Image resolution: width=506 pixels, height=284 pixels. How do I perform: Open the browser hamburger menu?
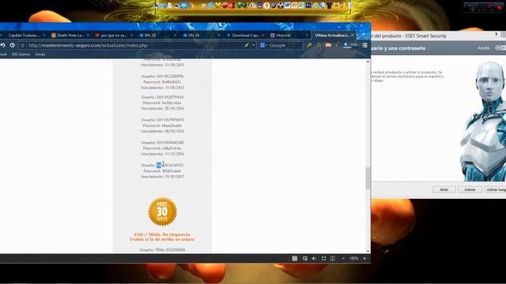pyautogui.click(x=364, y=46)
